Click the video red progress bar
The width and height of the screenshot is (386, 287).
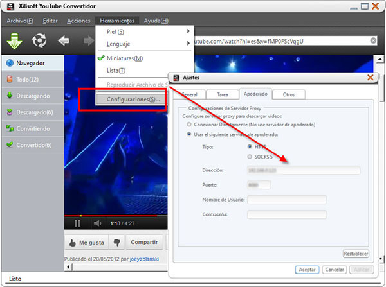tap(116, 216)
